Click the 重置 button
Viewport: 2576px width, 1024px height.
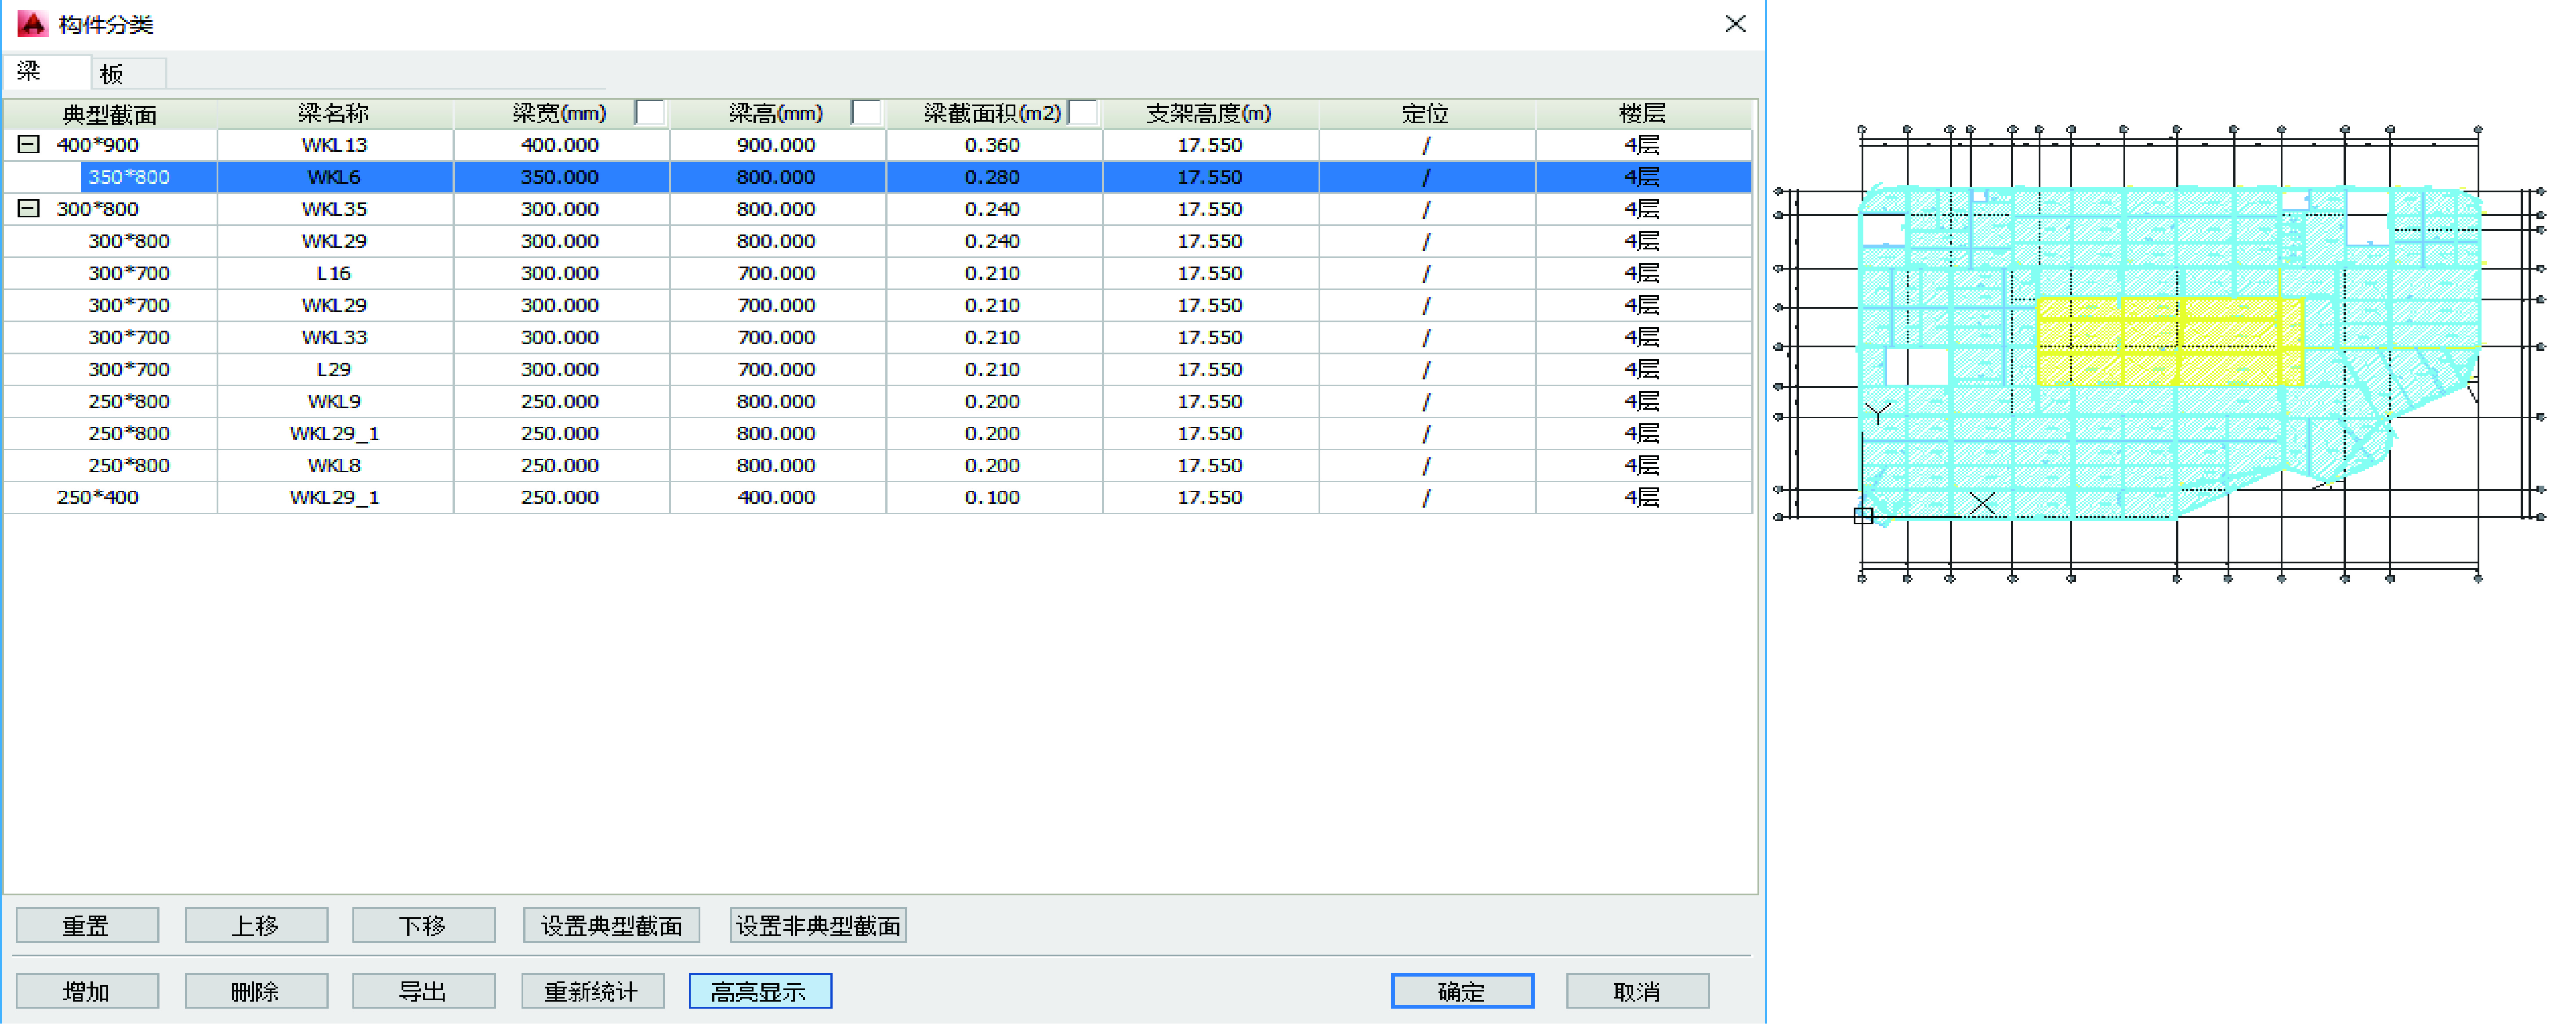pyautogui.click(x=87, y=925)
